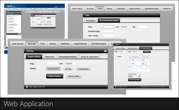Click Gesamt total value in Delays window
The height and width of the screenshot is (110, 179).
139,76
